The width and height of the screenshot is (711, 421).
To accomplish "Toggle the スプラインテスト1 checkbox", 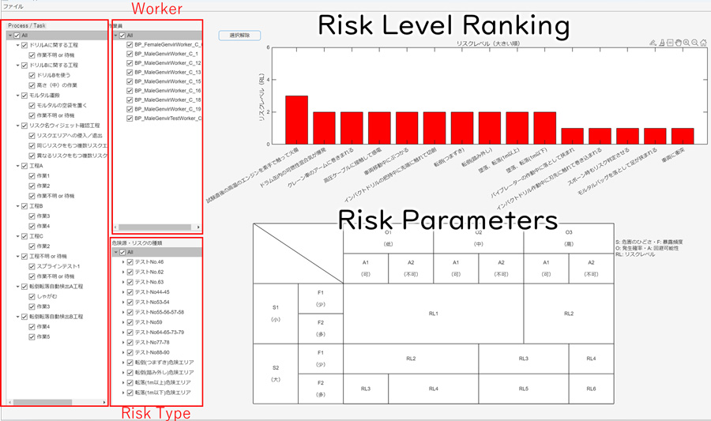I will pos(32,266).
